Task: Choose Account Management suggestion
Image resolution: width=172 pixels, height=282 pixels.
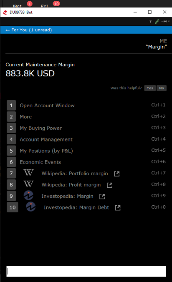Action: pos(86,139)
